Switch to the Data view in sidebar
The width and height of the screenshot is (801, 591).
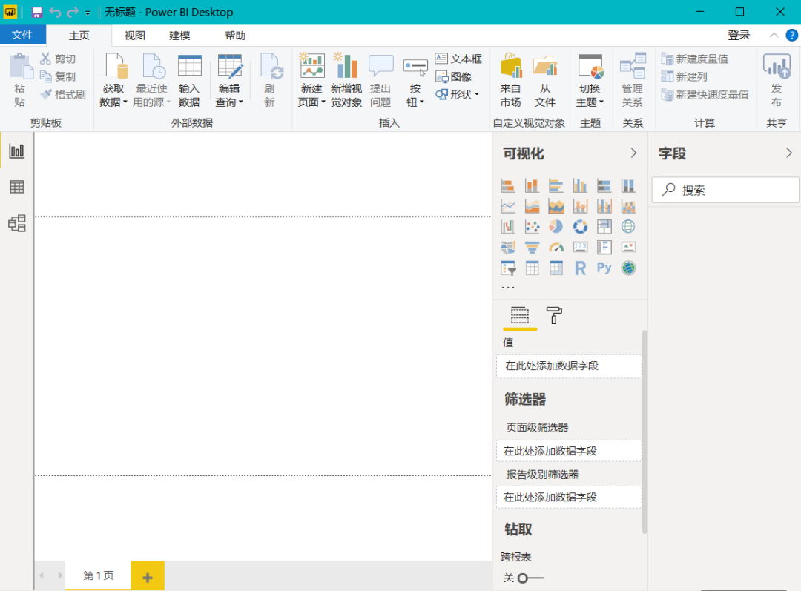16,187
